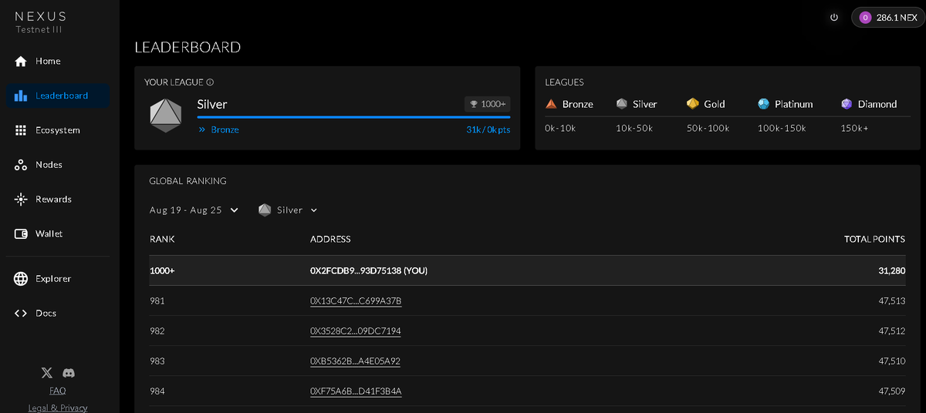This screenshot has width=926, height=413.
Task: Click the Platinum league icon
Action: pyautogui.click(x=764, y=104)
